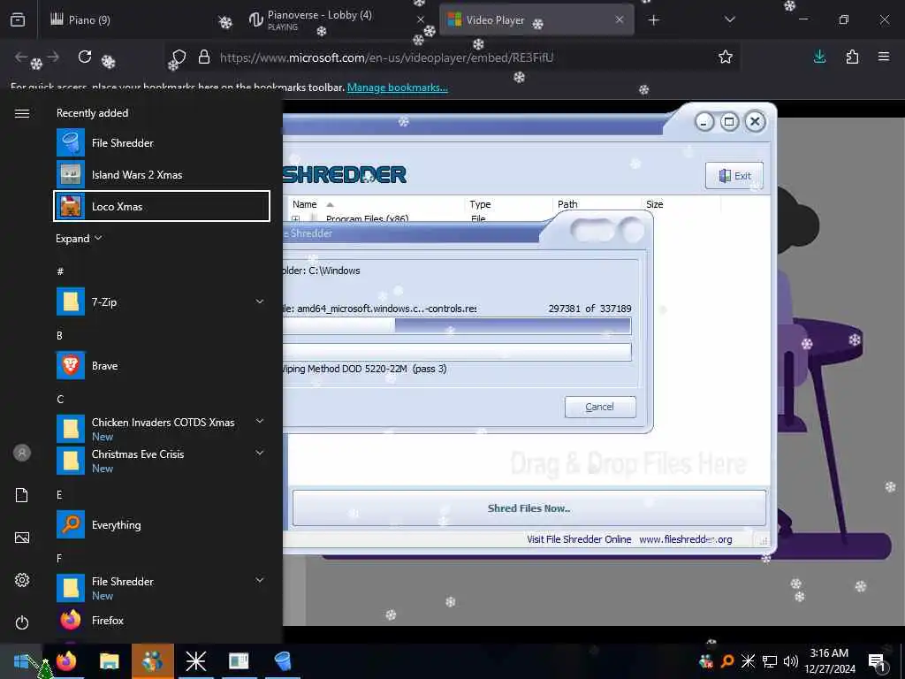Cancel the shredding progress

tap(600, 407)
